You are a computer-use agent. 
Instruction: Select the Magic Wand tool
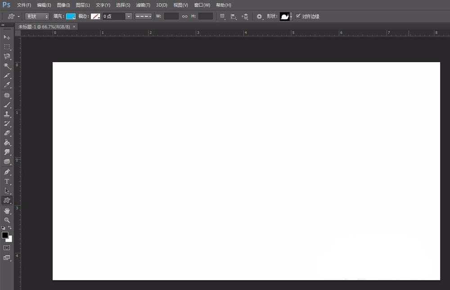click(x=7, y=66)
